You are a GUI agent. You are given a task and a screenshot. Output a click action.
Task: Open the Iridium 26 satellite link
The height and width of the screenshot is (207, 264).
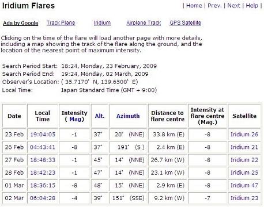(244, 135)
